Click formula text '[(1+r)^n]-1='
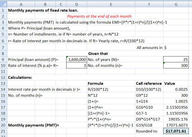The width and height of the screenshot is (192, 137). pos(99,113)
